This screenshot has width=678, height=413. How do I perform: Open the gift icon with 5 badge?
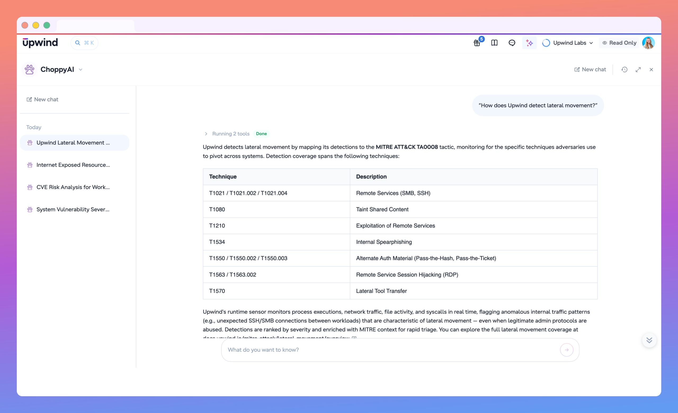click(x=477, y=43)
